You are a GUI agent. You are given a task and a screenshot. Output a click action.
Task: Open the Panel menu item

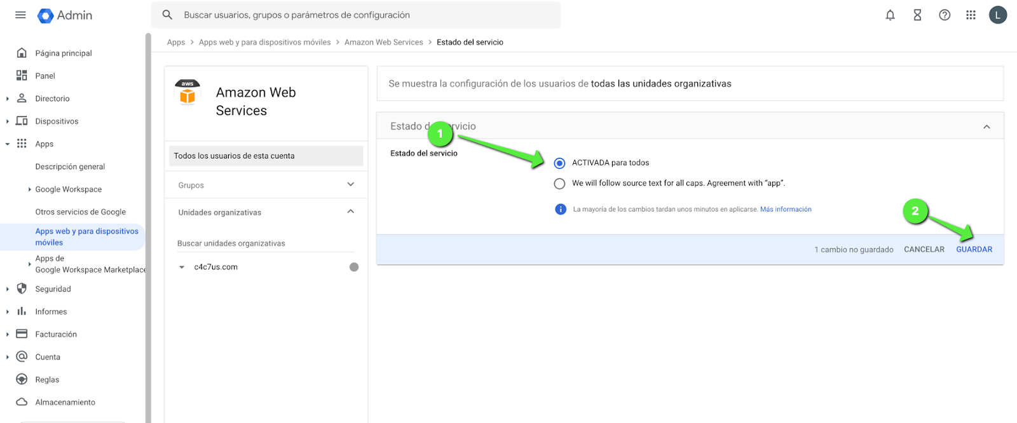click(x=45, y=76)
